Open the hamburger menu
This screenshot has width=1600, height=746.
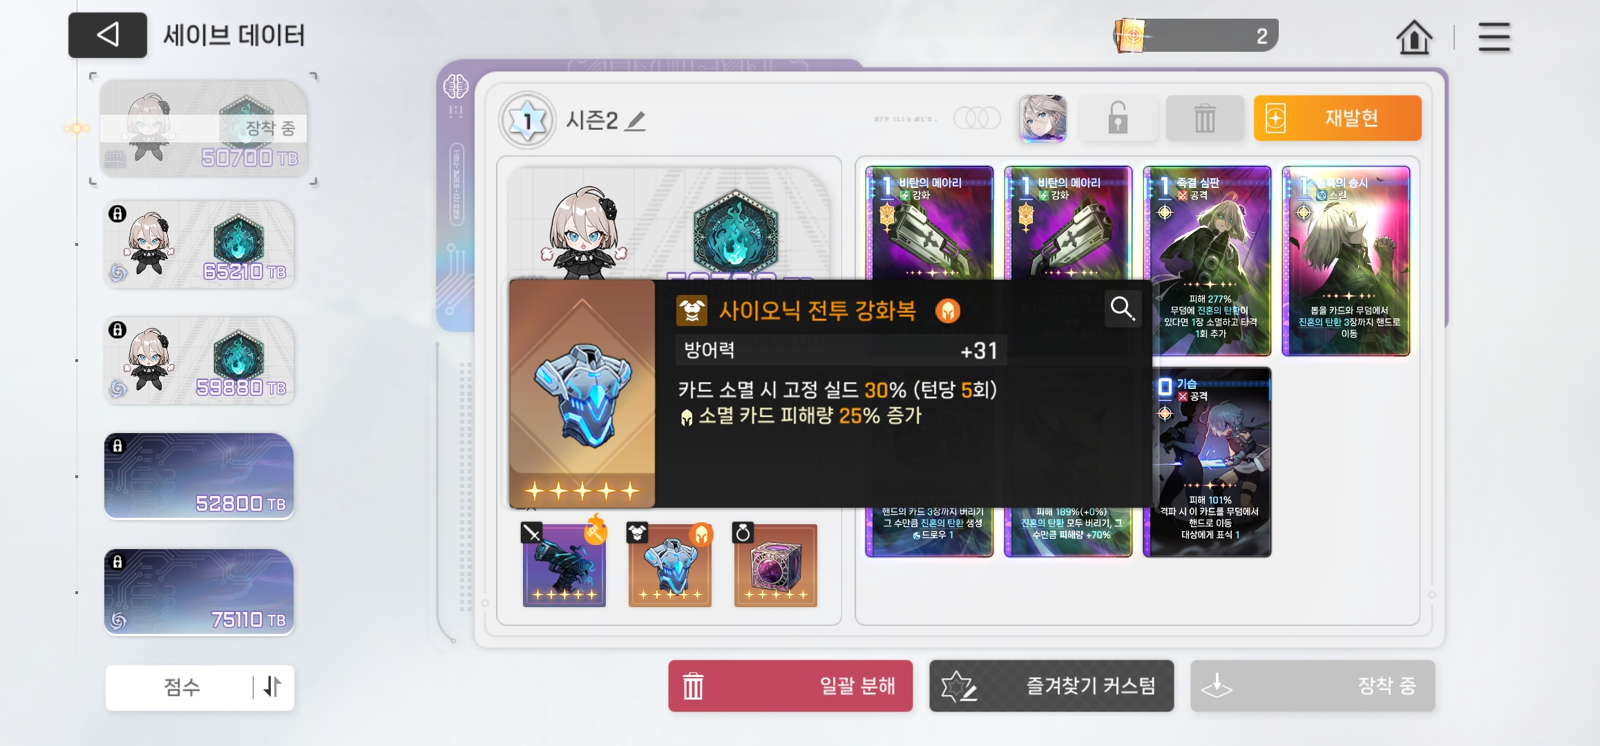click(x=1494, y=37)
